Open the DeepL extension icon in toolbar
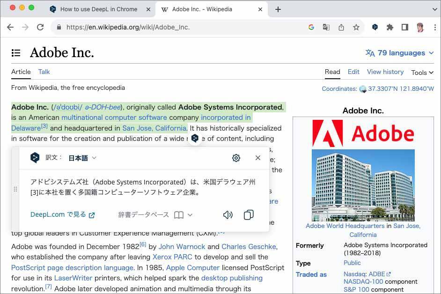The image size is (441, 294). tap(375, 27)
